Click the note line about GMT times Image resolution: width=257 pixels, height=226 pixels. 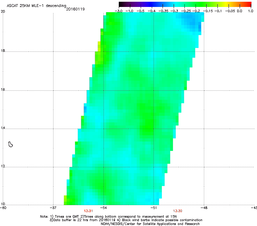108,217
